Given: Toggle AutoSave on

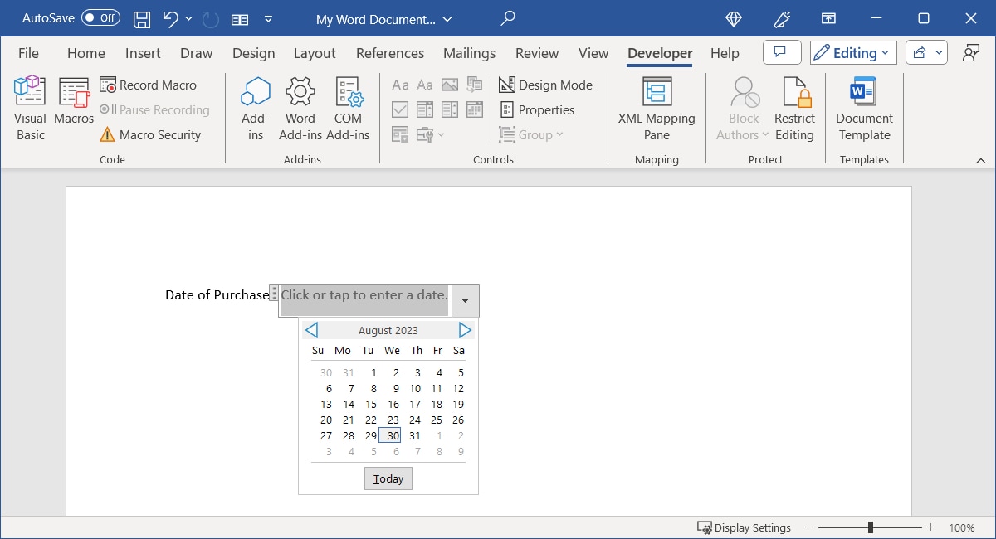Looking at the screenshot, I should coord(100,17).
